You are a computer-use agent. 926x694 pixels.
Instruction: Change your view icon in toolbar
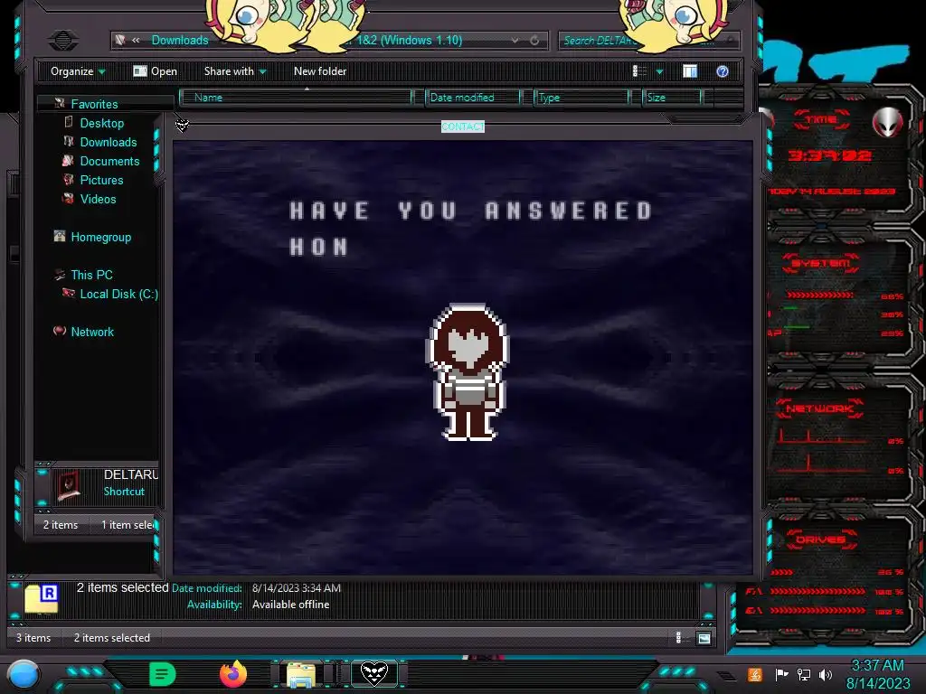pos(639,71)
